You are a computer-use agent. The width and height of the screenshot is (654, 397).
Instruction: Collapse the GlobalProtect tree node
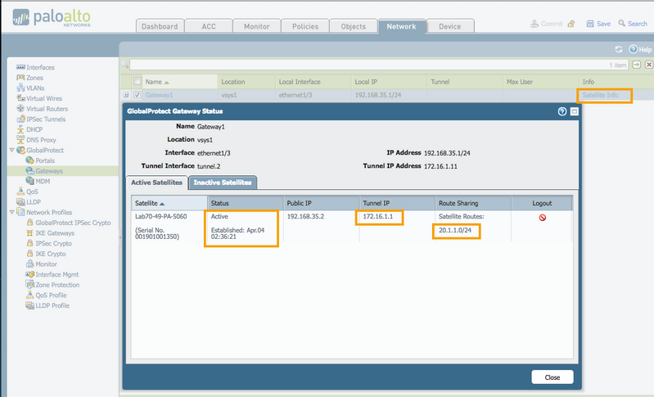click(11, 151)
